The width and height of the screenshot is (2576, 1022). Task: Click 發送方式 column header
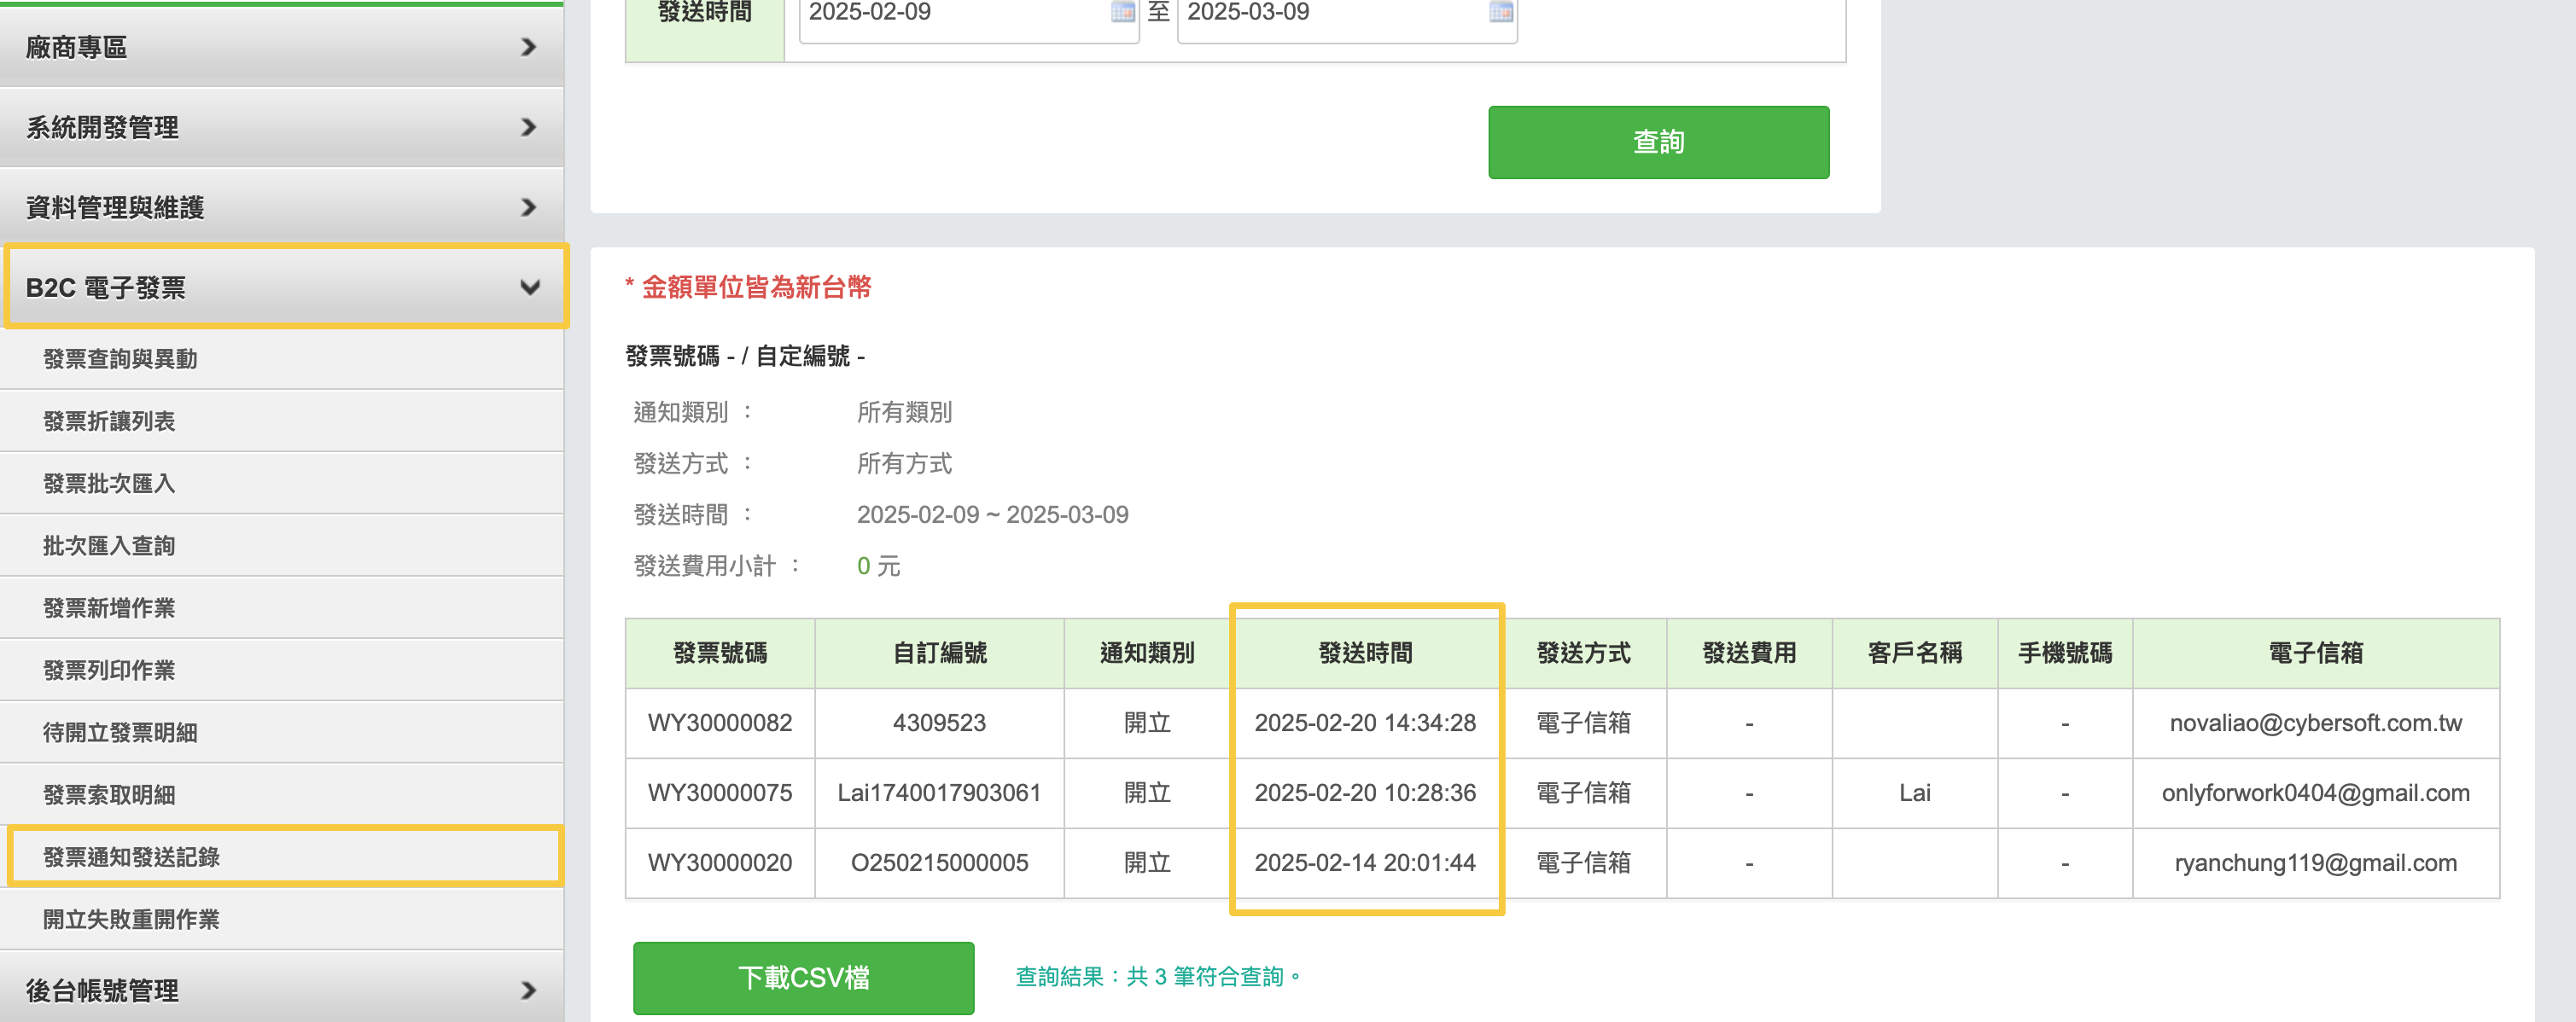tap(1583, 653)
